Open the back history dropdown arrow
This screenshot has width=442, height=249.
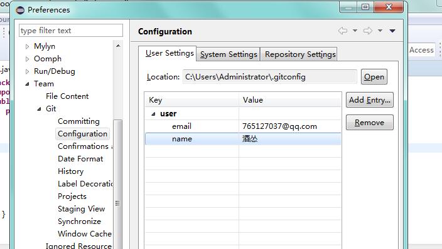tap(355, 31)
